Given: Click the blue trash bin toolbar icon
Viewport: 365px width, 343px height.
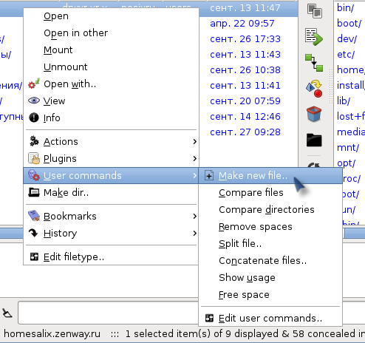Looking at the screenshot, I should [x=314, y=114].
